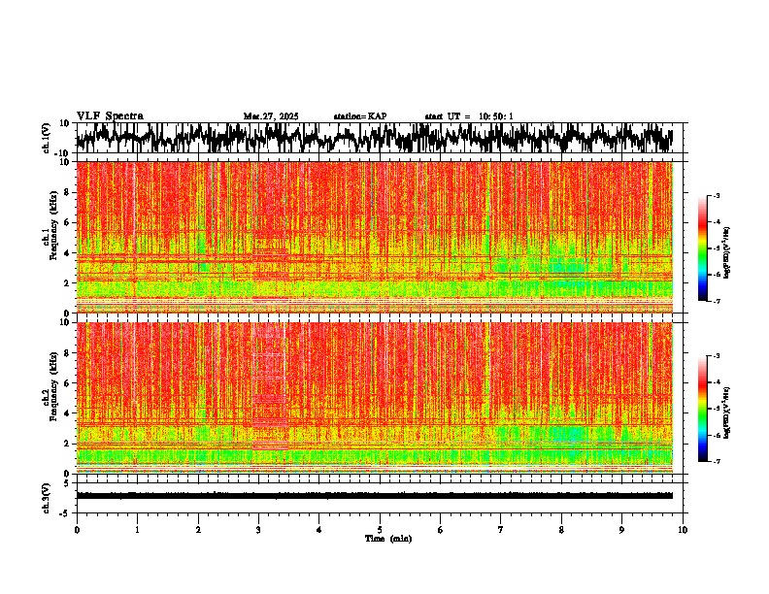Click the ch.1 spectrogram '8' kHz tick label
This screenshot has height=594, width=769.
pyautogui.click(x=68, y=192)
